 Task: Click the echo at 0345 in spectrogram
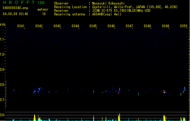pyautogui.click(x=94, y=92)
